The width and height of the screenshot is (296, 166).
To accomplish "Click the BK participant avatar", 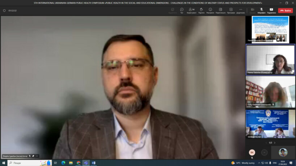I will (x=252, y=152).
